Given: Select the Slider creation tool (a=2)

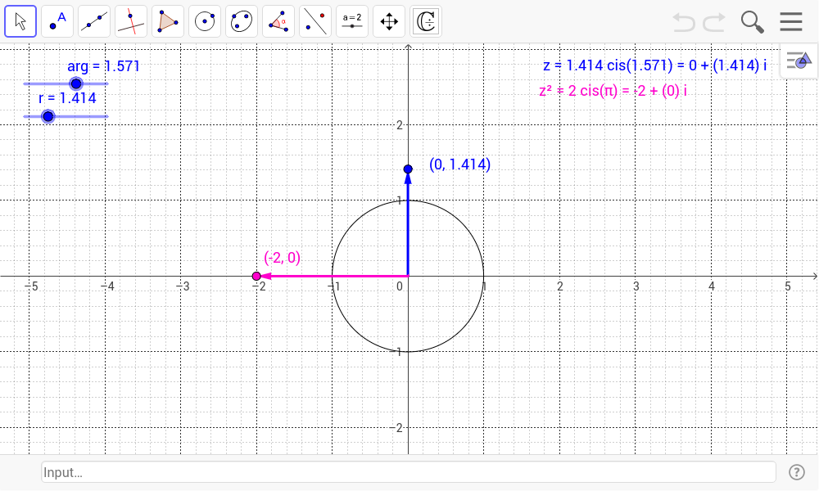Looking at the screenshot, I should point(351,21).
